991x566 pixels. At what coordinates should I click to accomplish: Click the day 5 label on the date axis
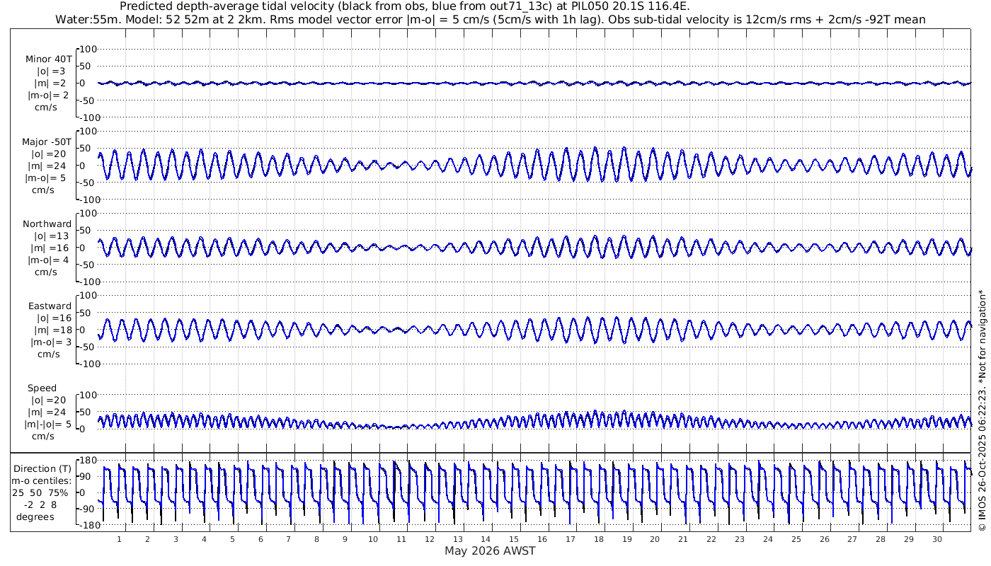point(232,539)
